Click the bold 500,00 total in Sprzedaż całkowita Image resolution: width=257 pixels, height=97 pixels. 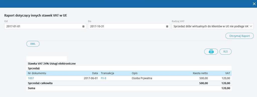click(204, 83)
